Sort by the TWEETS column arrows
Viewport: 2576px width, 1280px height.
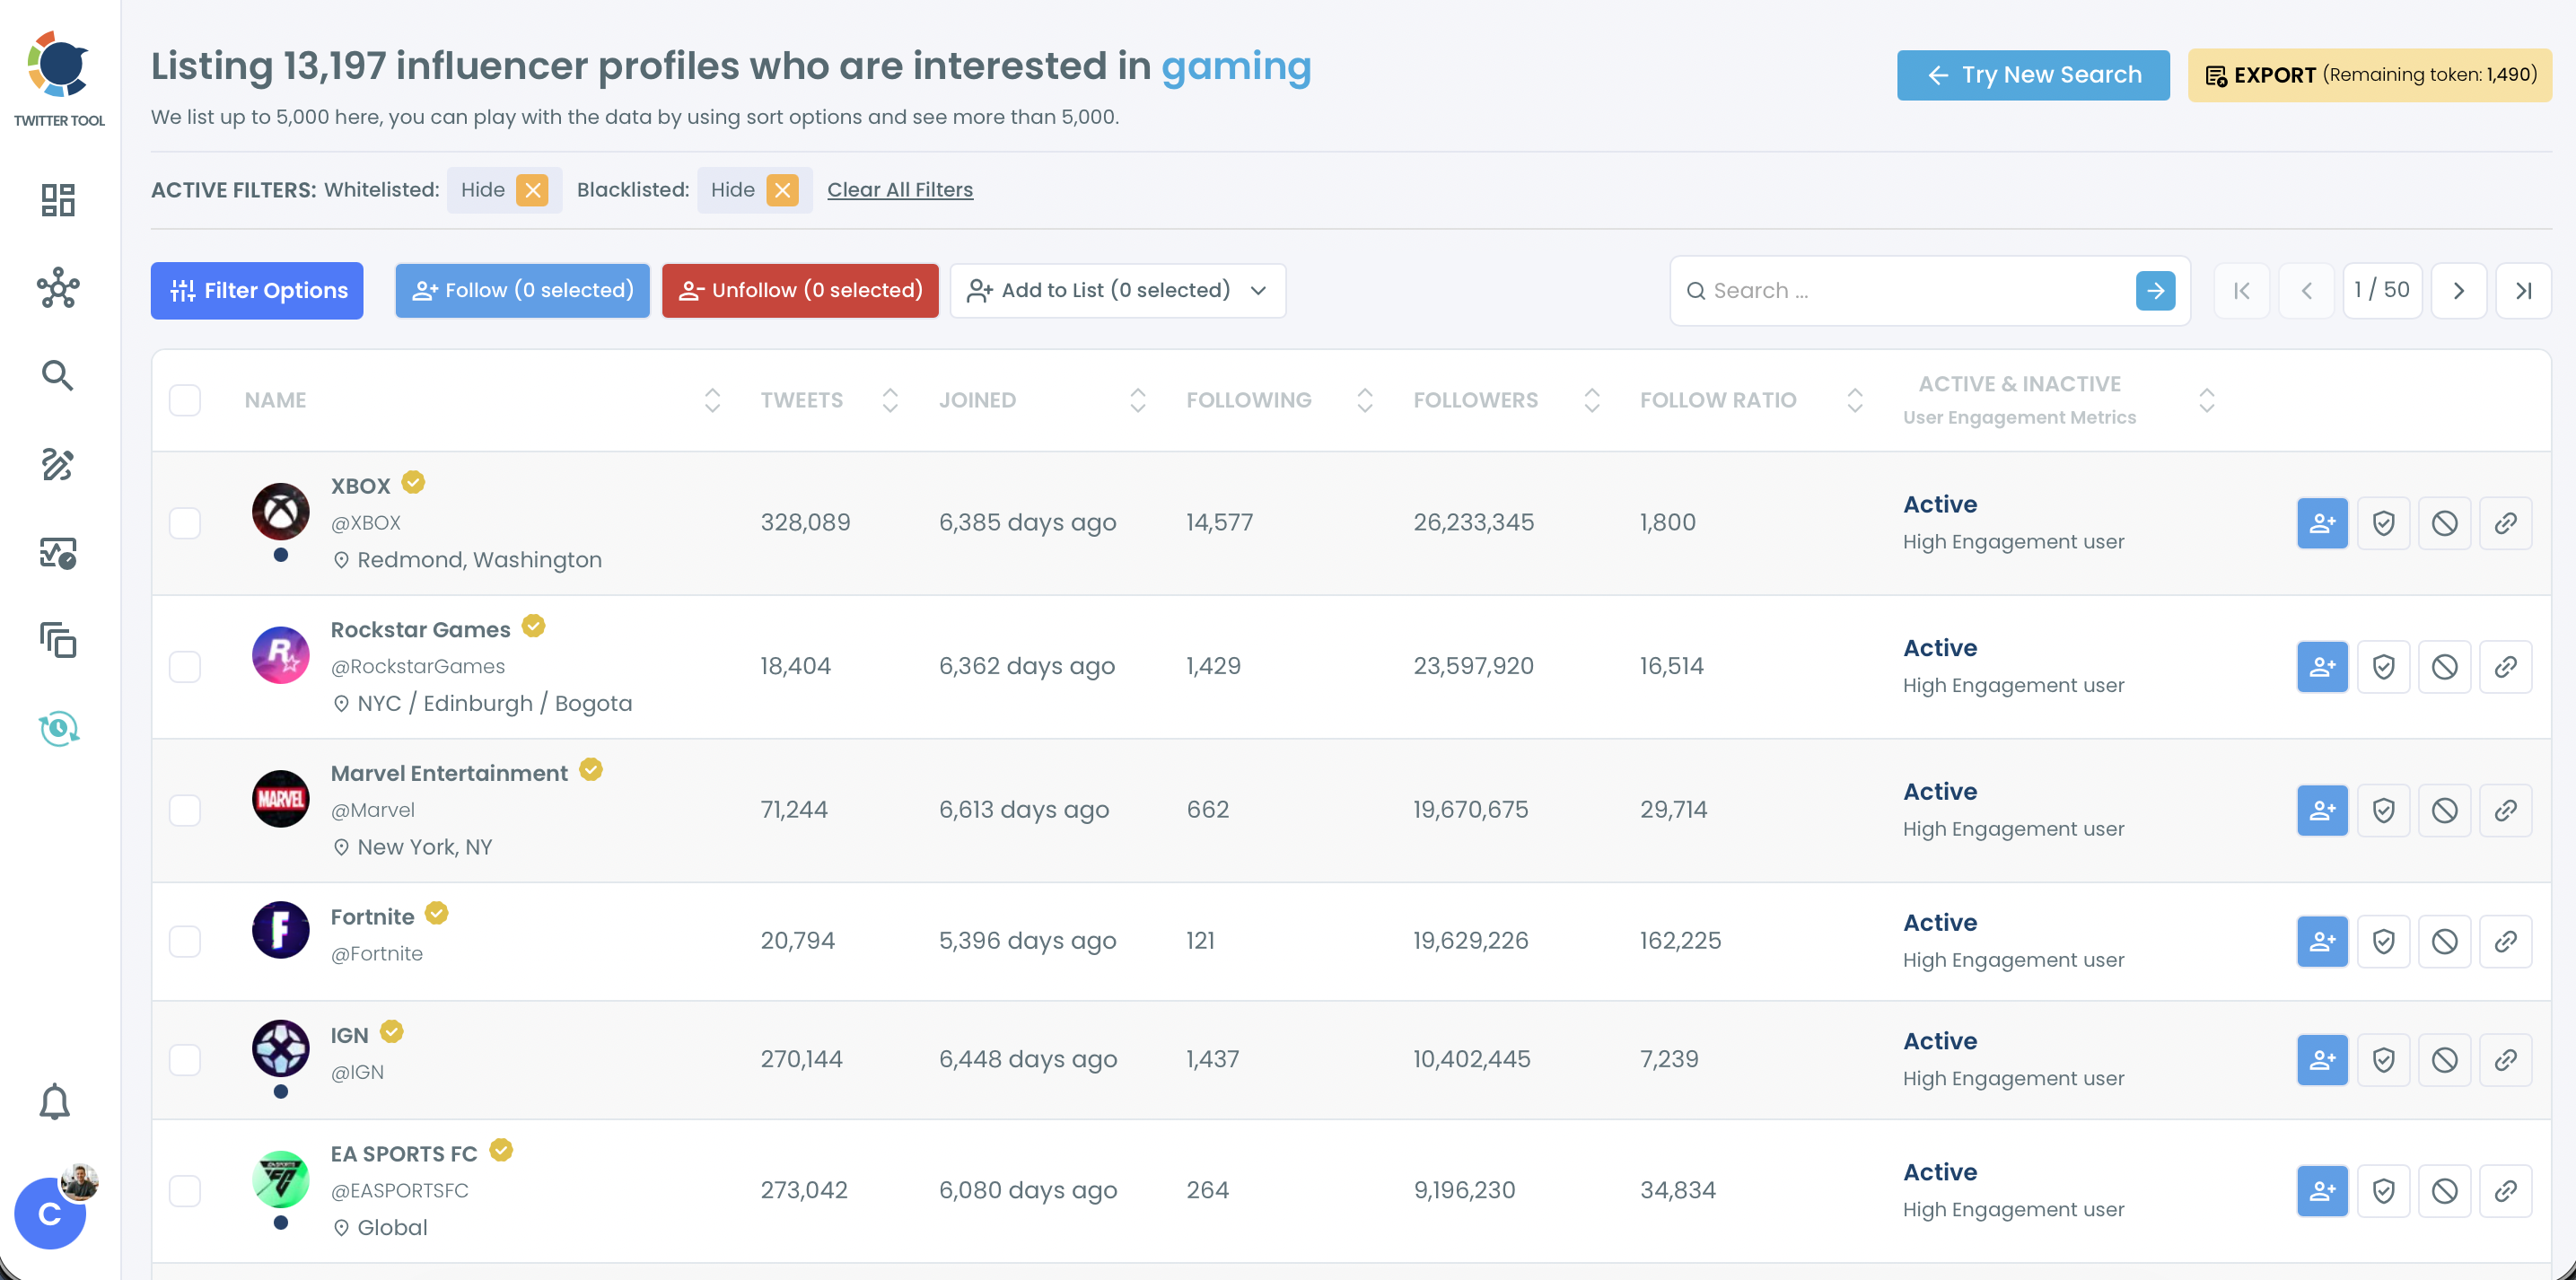890,400
